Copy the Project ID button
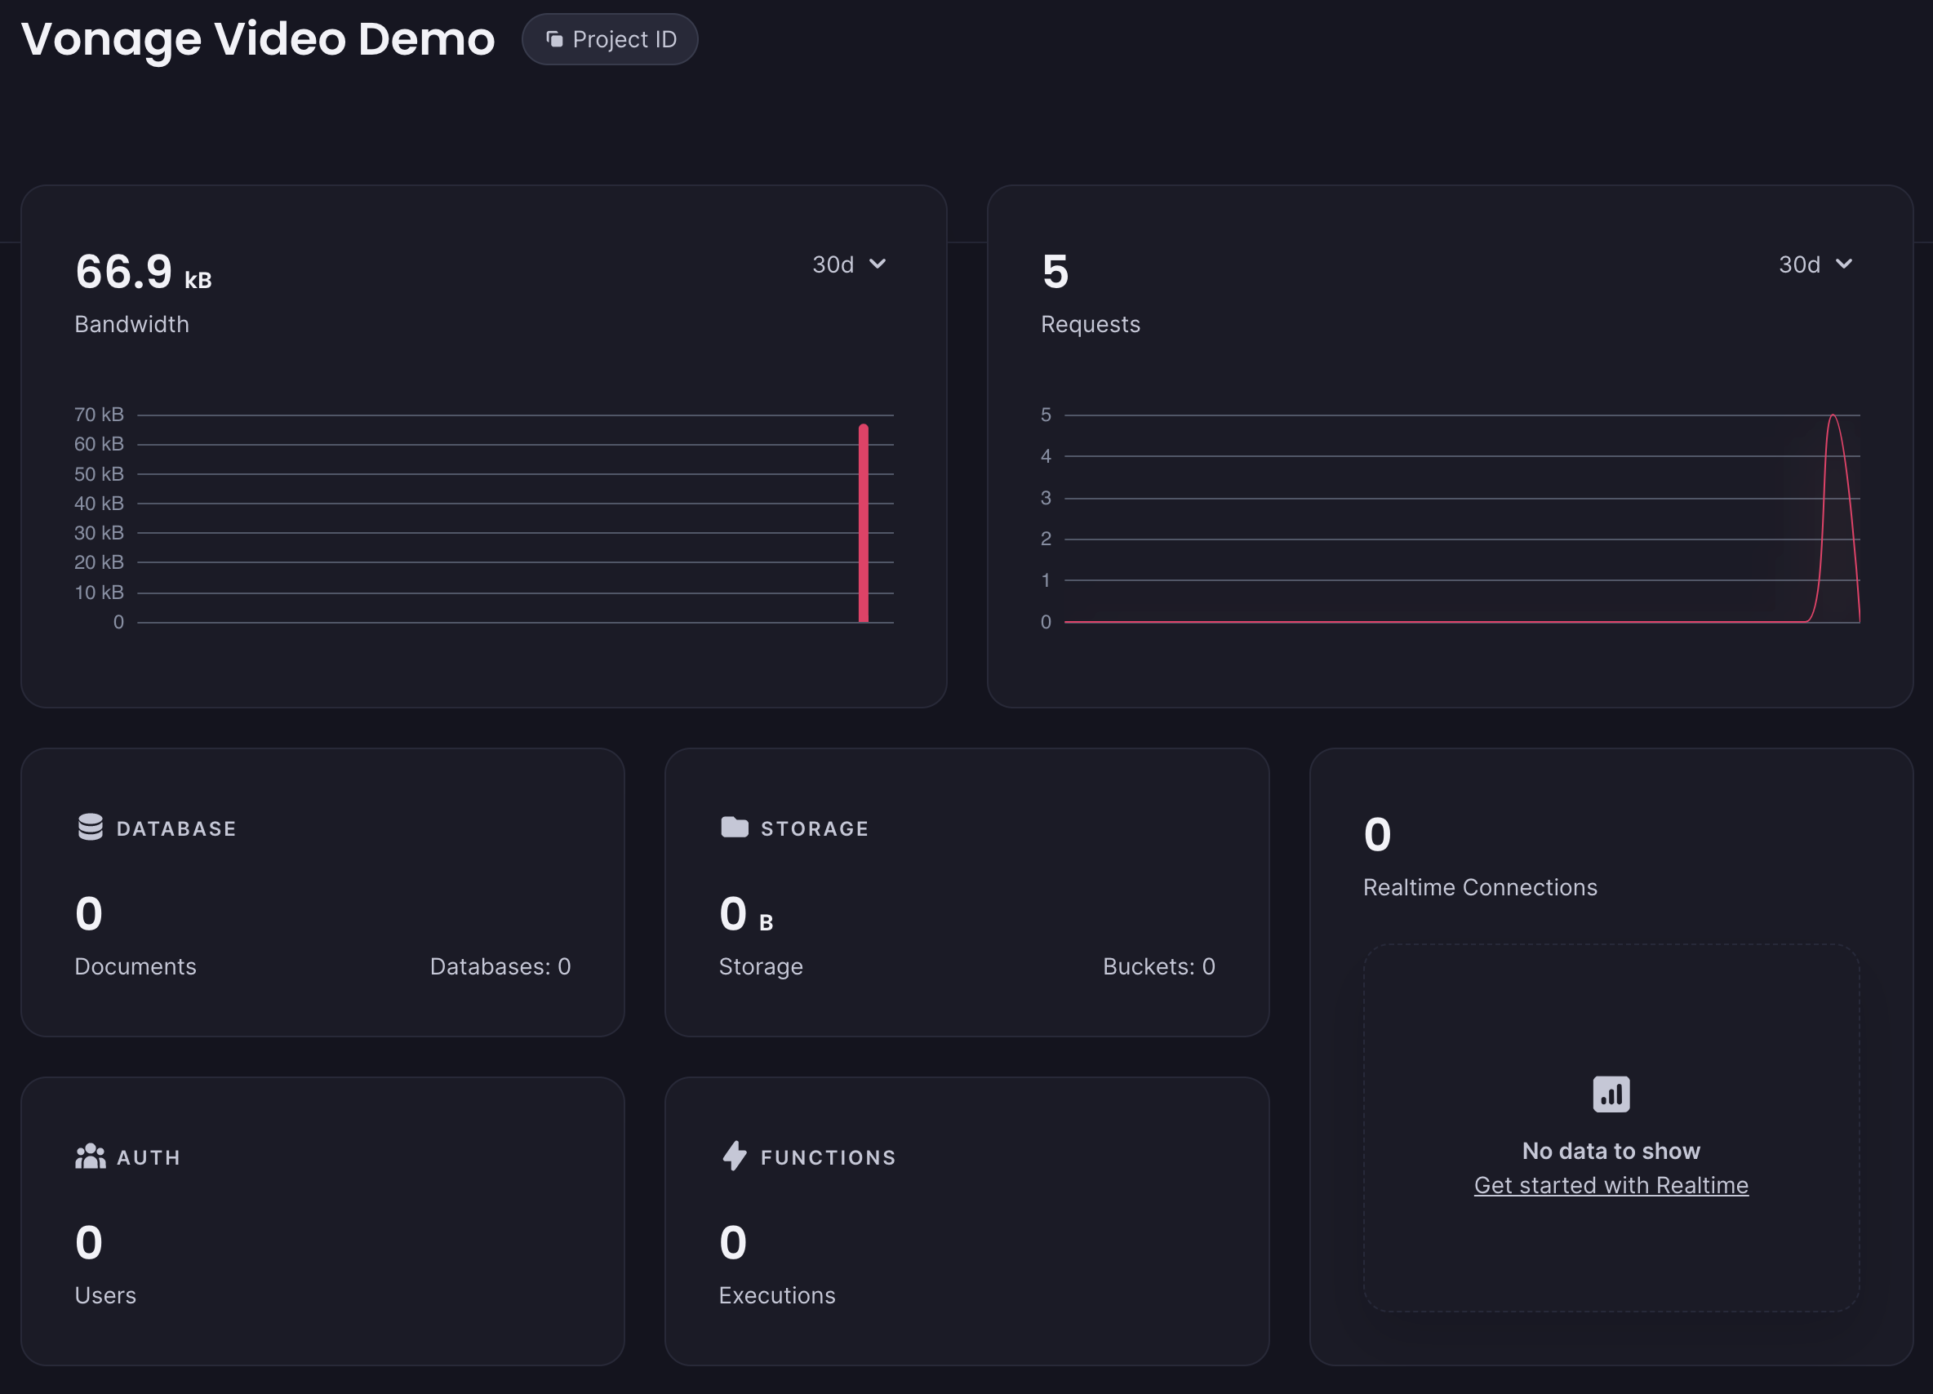This screenshot has width=1933, height=1394. pyautogui.click(x=610, y=39)
